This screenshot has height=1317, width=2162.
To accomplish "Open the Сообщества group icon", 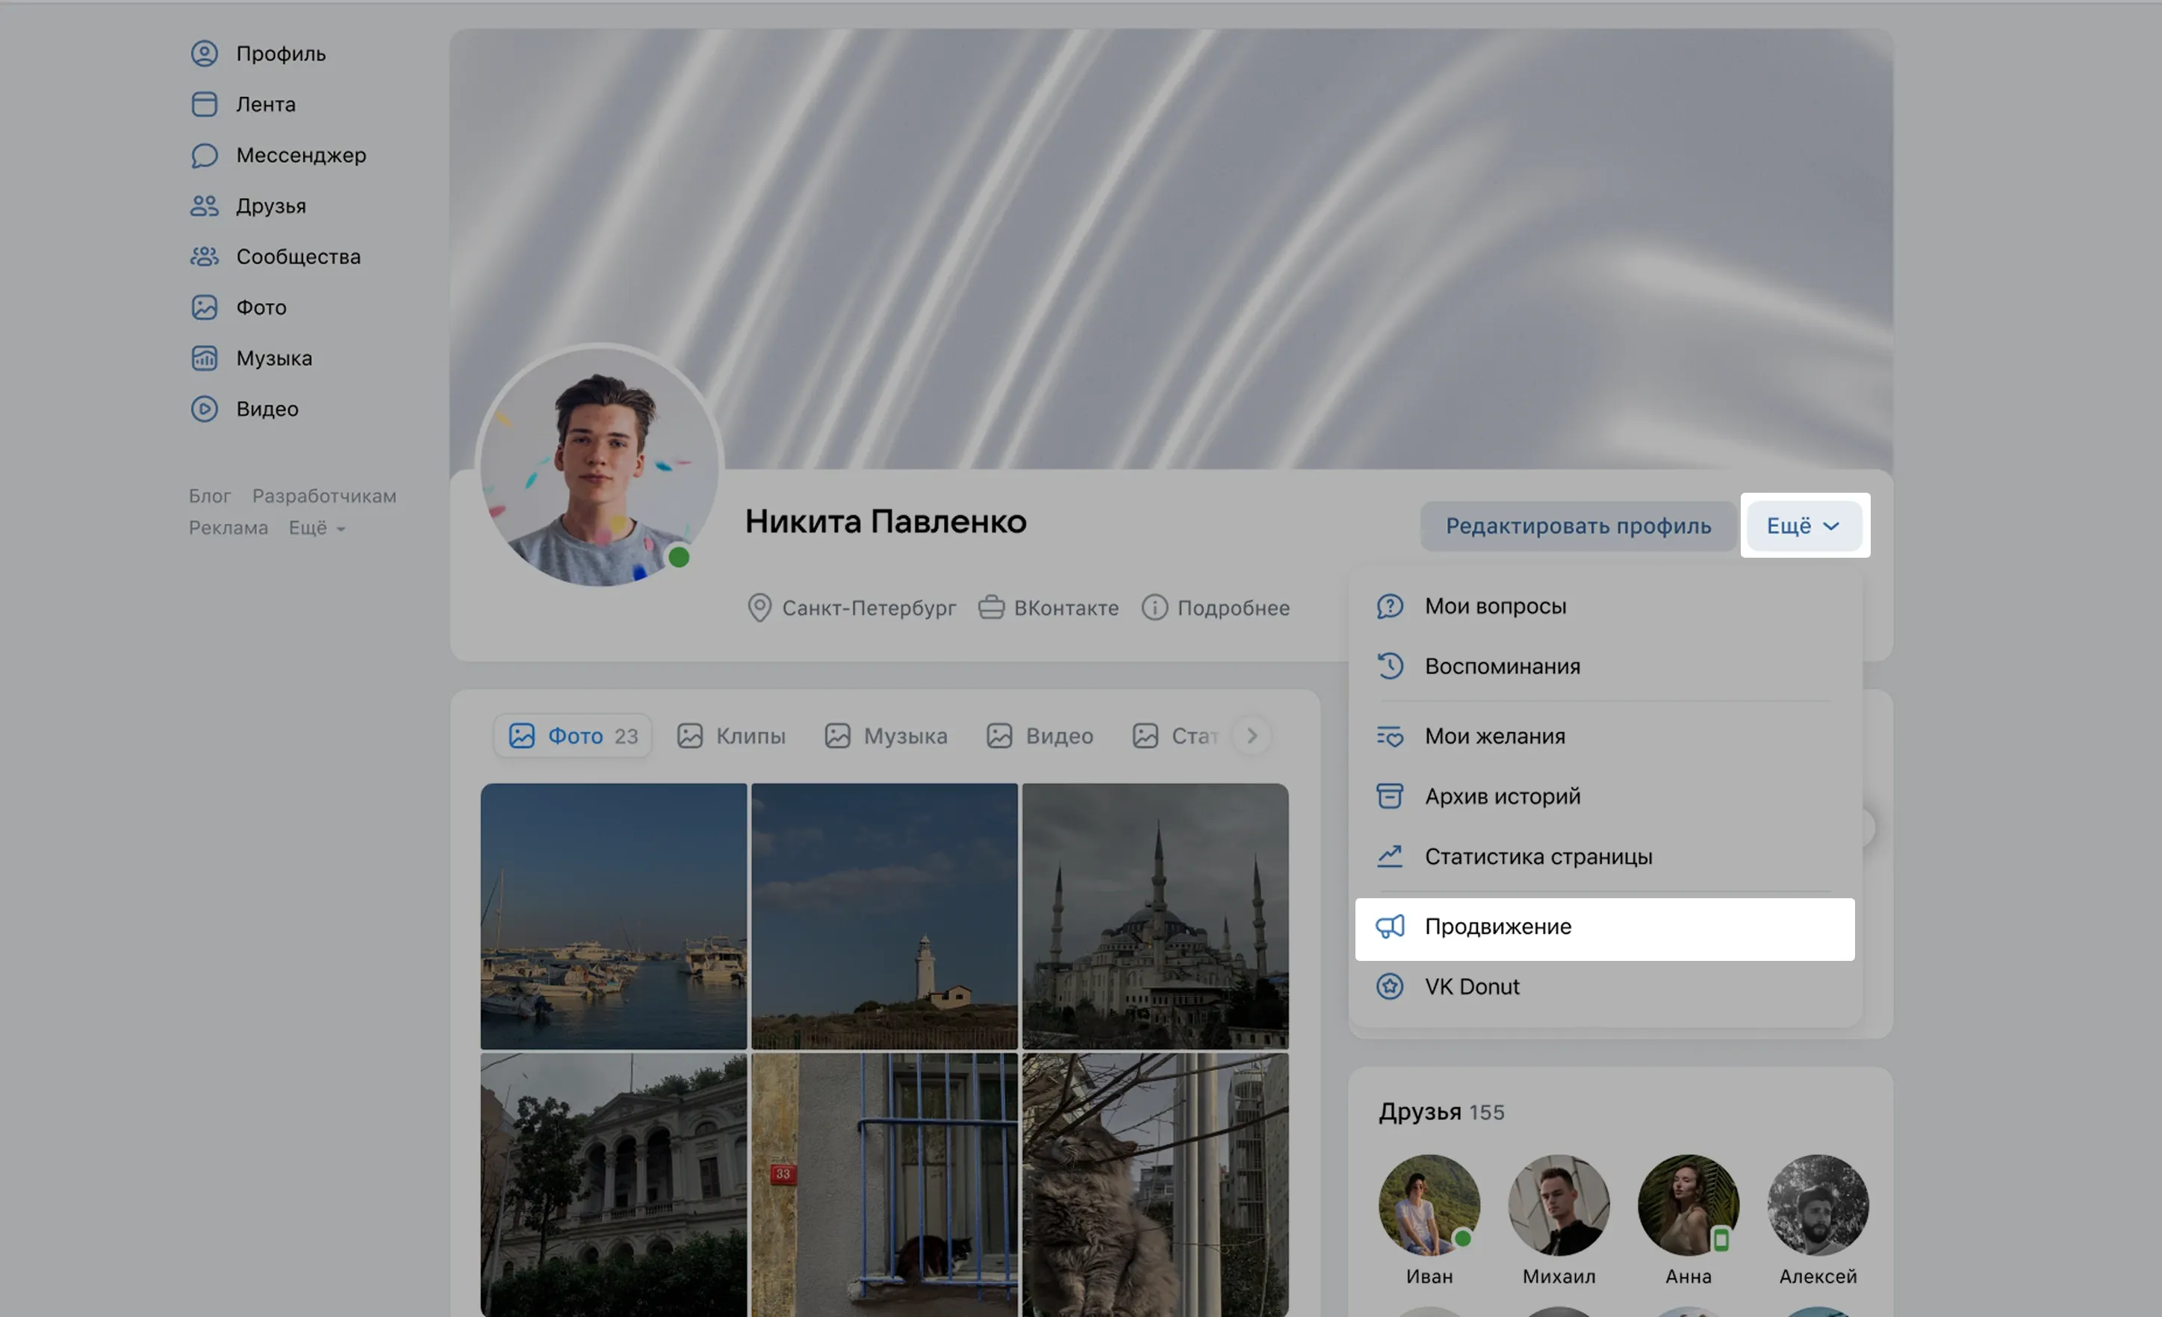I will pyautogui.click(x=205, y=257).
